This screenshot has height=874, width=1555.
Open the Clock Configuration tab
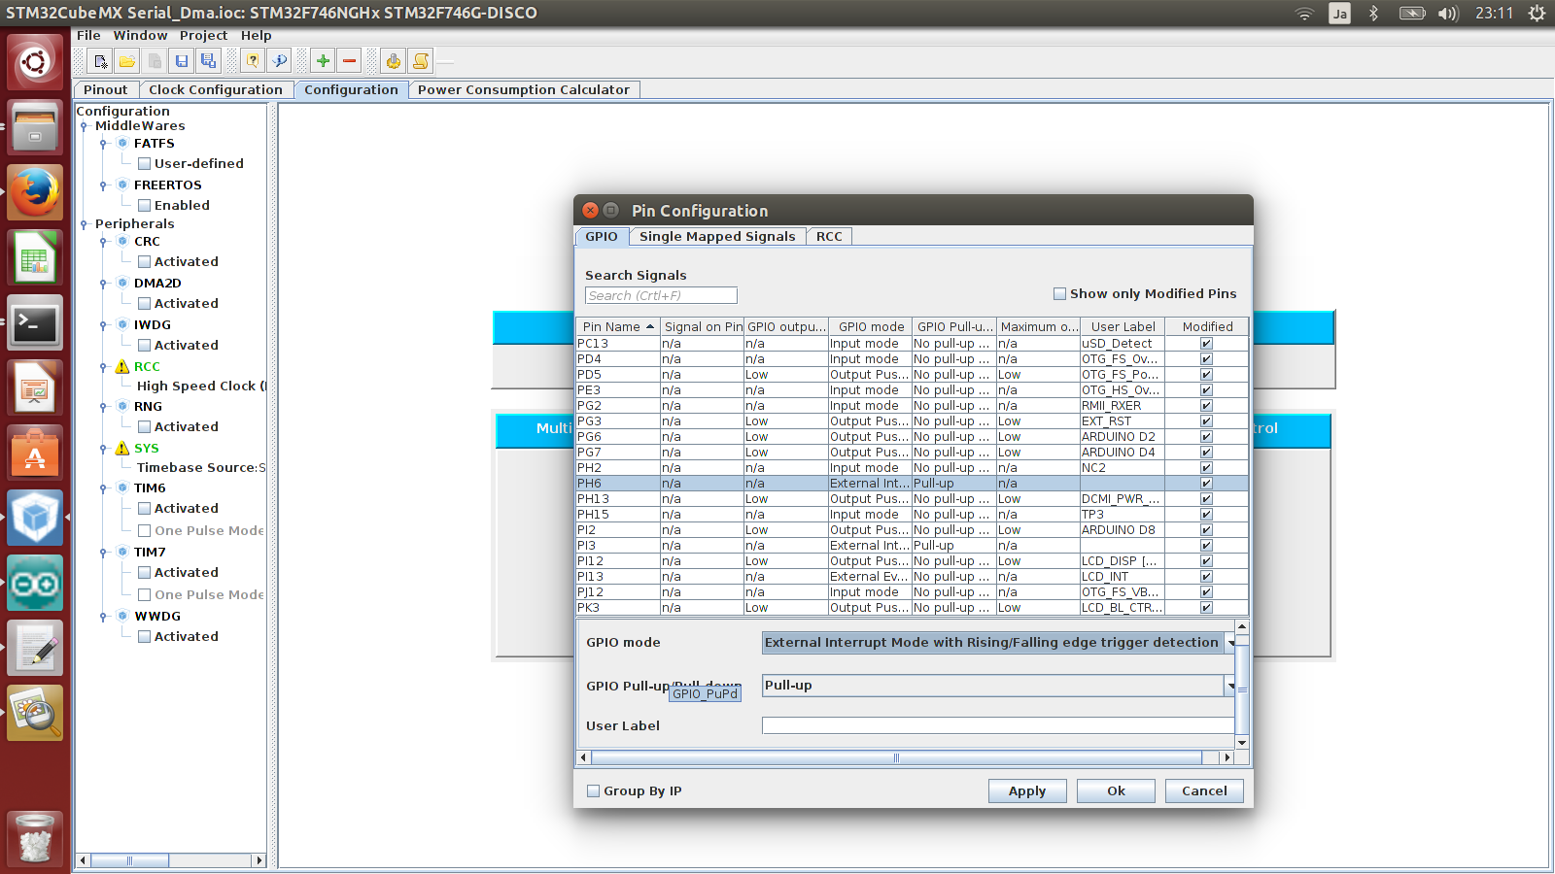(215, 89)
